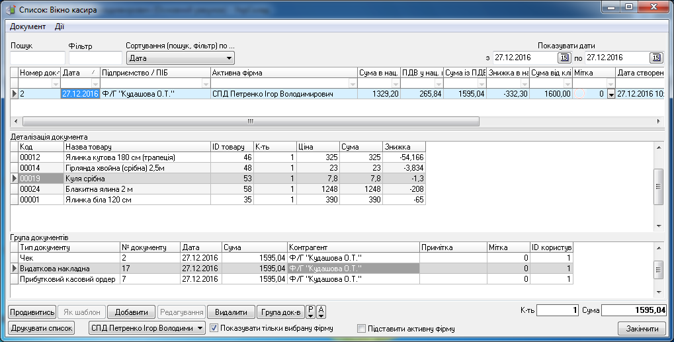
Task: Click the A arrow button next to Група док-в
Action: click(321, 312)
